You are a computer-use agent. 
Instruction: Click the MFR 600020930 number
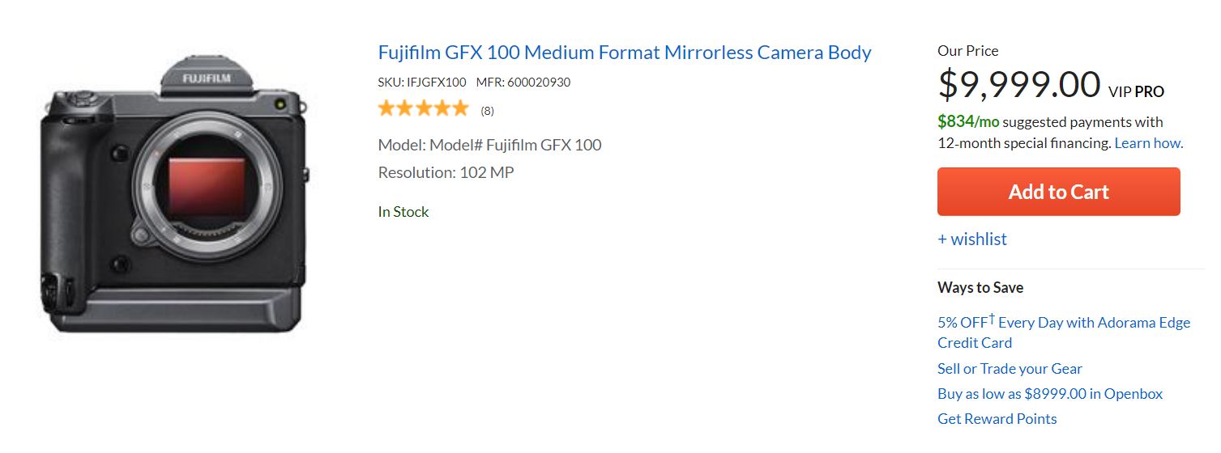point(523,83)
